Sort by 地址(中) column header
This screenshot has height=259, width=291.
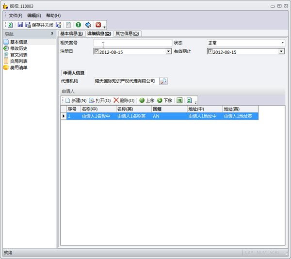[x=205, y=109]
